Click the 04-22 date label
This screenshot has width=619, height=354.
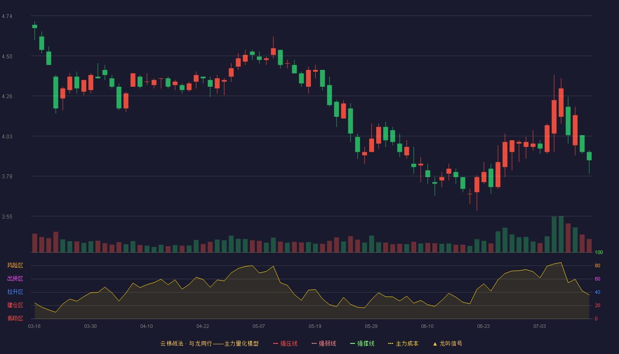203,326
